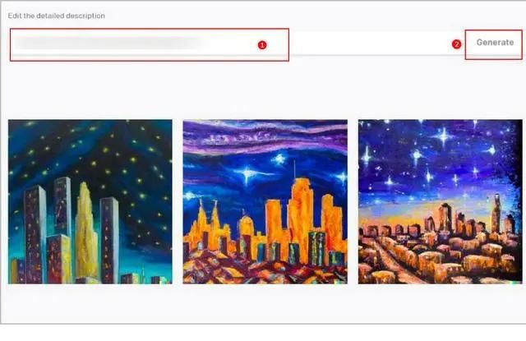
Task: Open the teal night skyscrapers painting
Action: tap(90, 201)
